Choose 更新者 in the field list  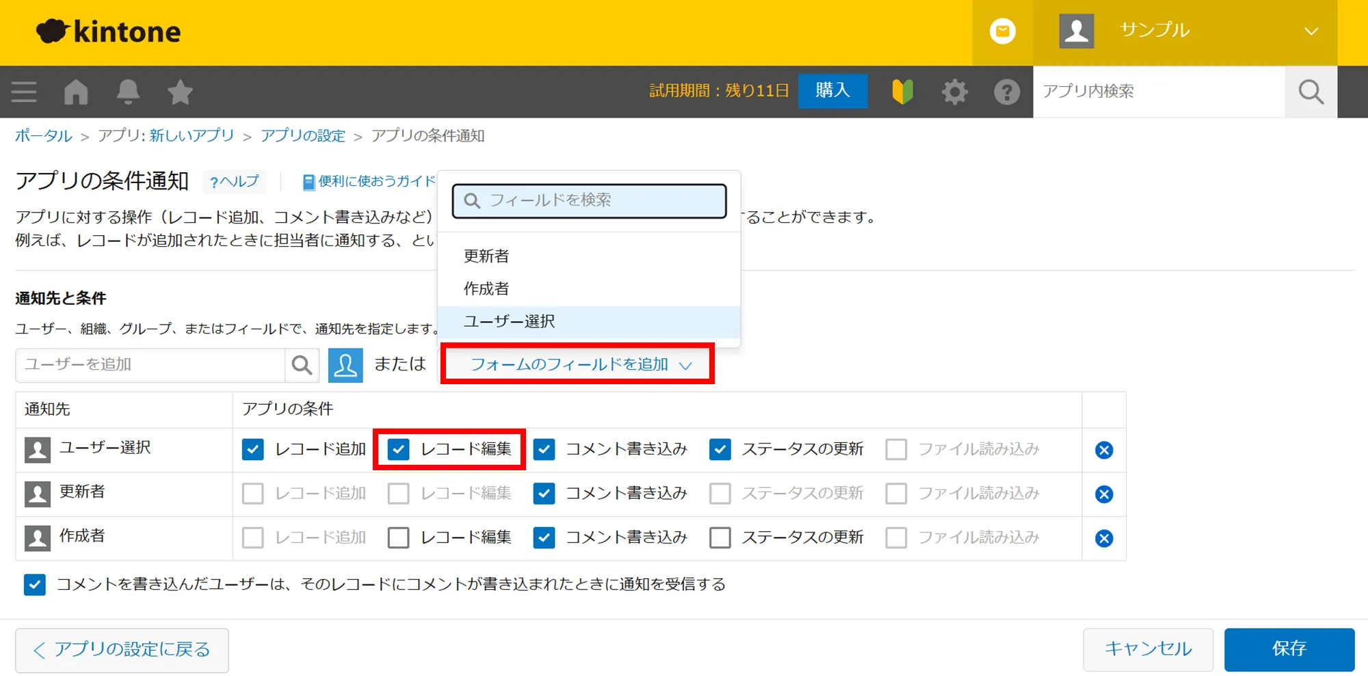(486, 256)
